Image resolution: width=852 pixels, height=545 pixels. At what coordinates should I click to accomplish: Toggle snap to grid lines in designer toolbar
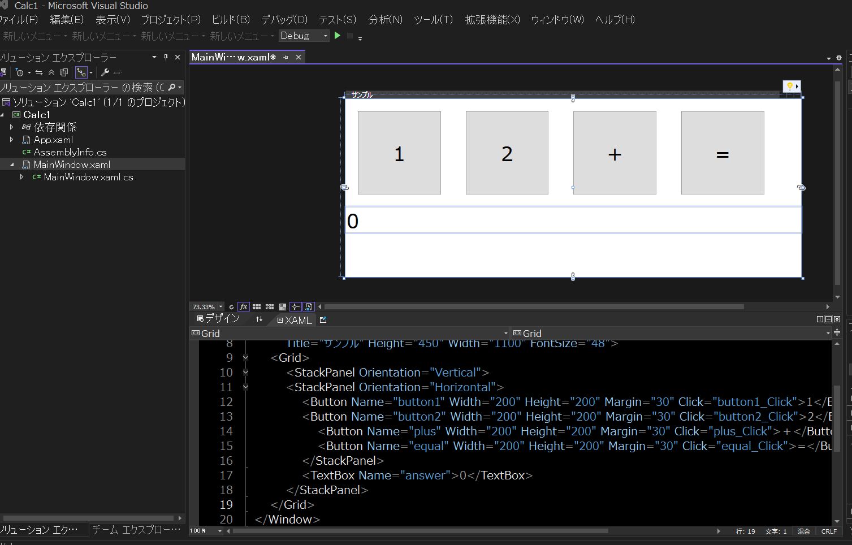click(270, 307)
